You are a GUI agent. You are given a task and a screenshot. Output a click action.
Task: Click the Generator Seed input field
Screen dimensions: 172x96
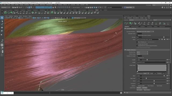tap(139, 34)
